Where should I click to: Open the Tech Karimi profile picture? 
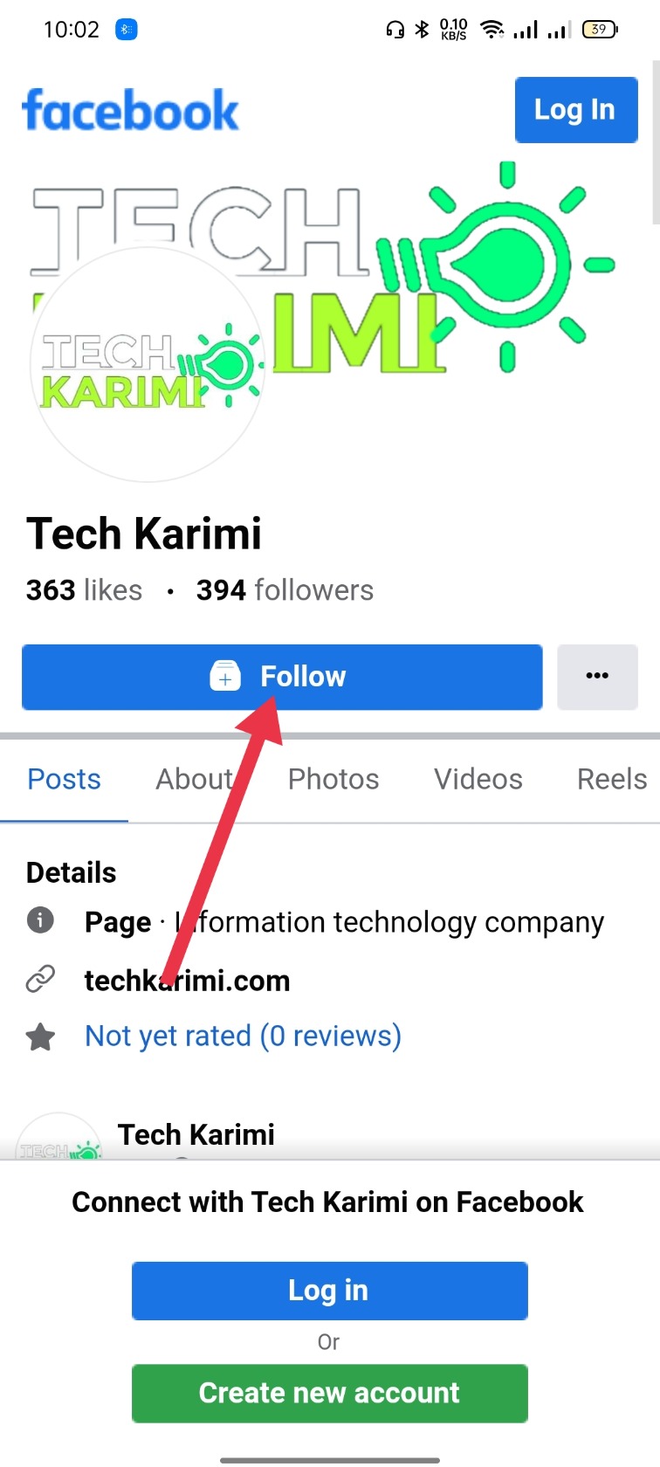click(x=148, y=364)
